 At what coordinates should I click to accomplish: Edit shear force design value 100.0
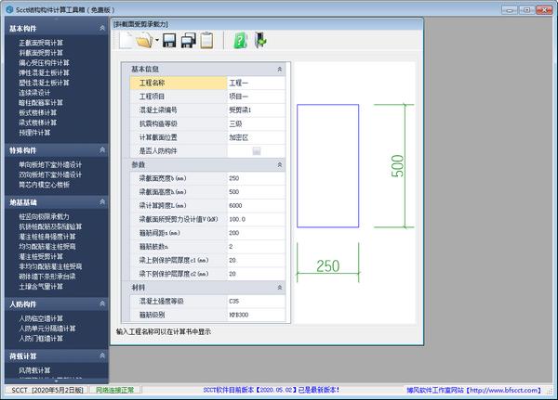click(256, 220)
